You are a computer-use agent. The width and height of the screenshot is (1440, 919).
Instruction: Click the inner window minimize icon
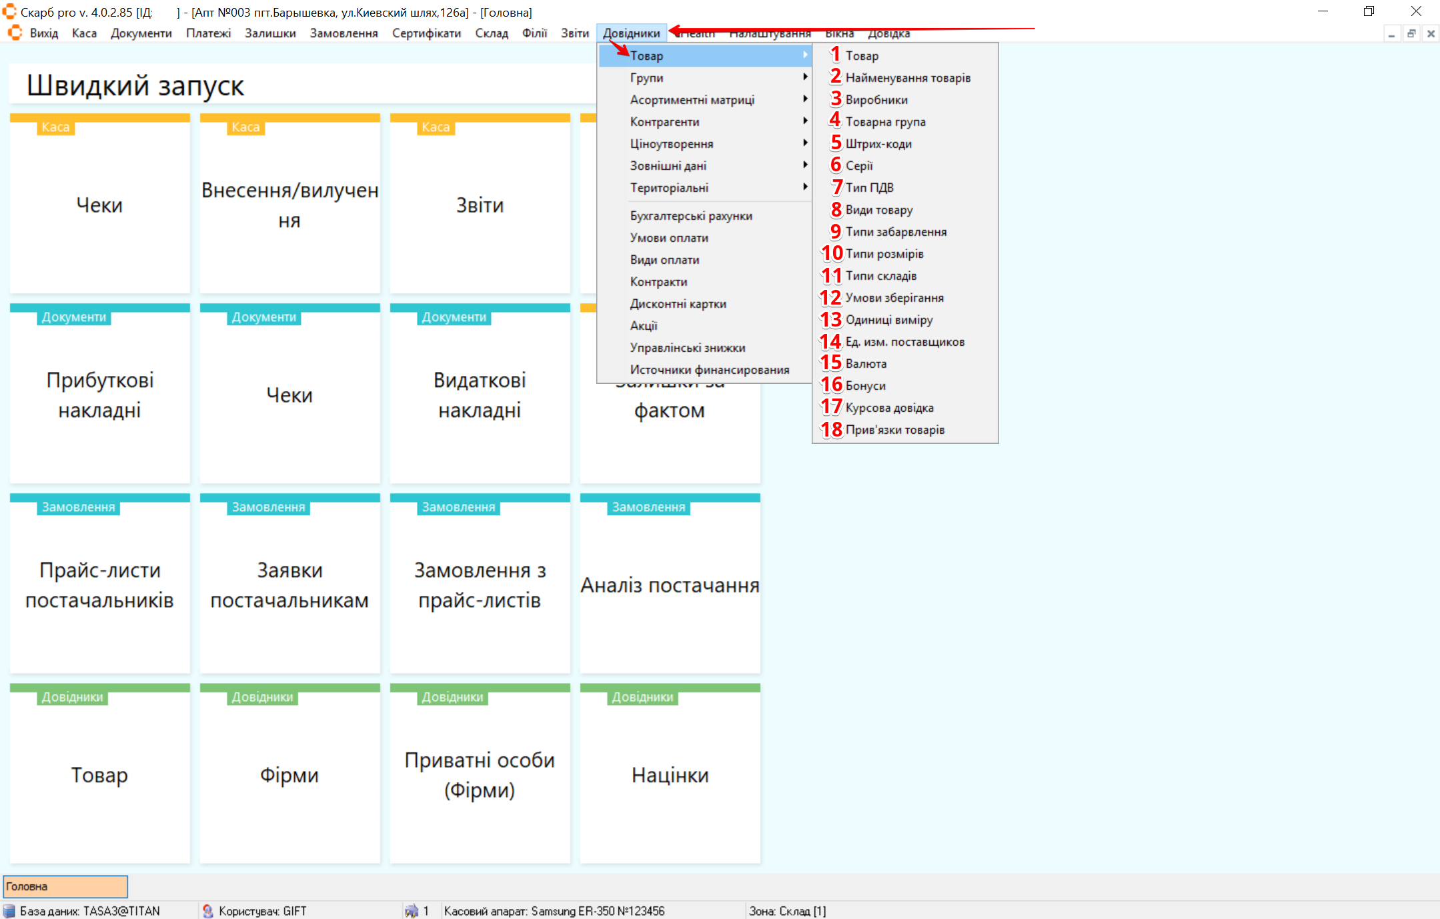[1391, 33]
